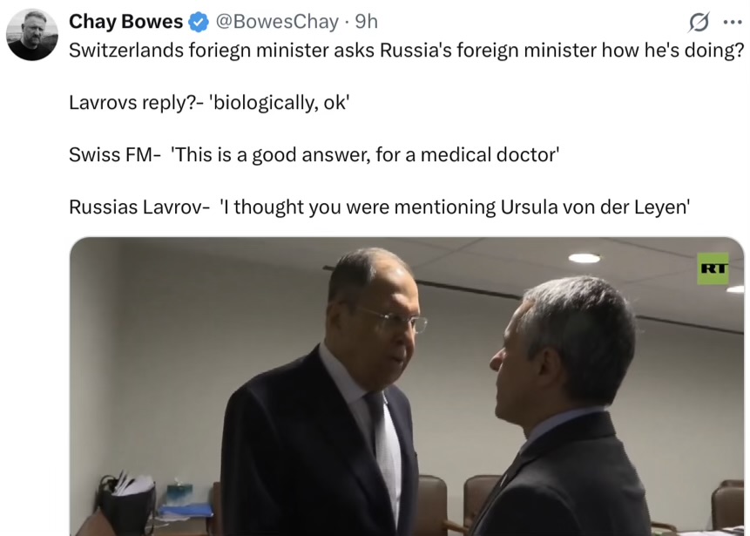The height and width of the screenshot is (536, 750).
Task: Click the black bag holding papers
Action: pos(125,503)
